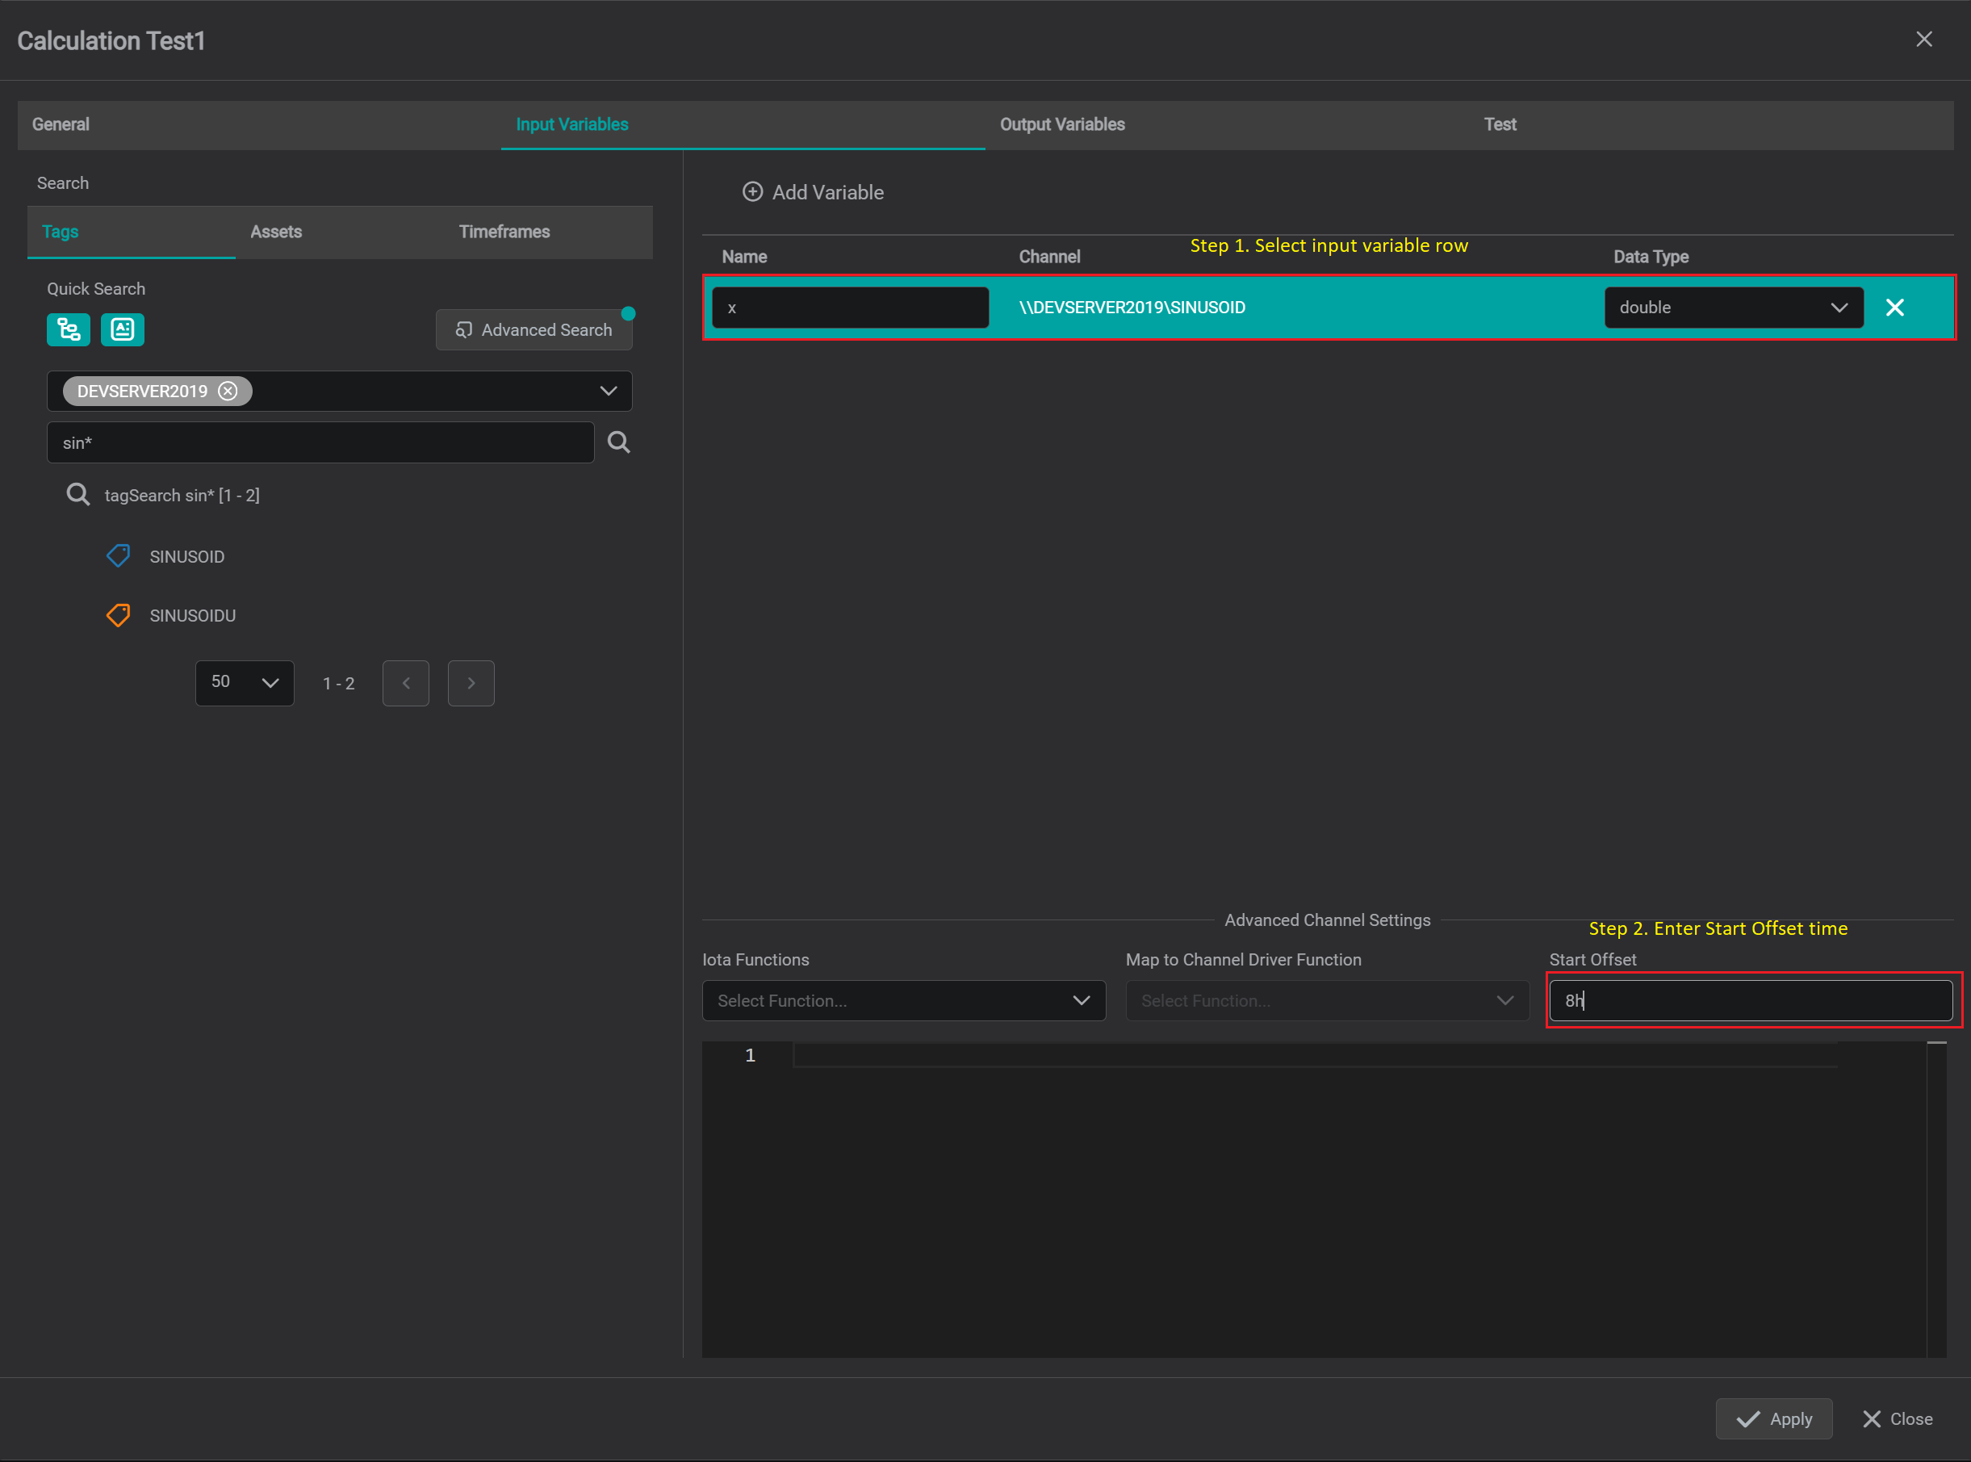The height and width of the screenshot is (1462, 1971).
Task: Toggle the list view quick search icon
Action: click(122, 330)
